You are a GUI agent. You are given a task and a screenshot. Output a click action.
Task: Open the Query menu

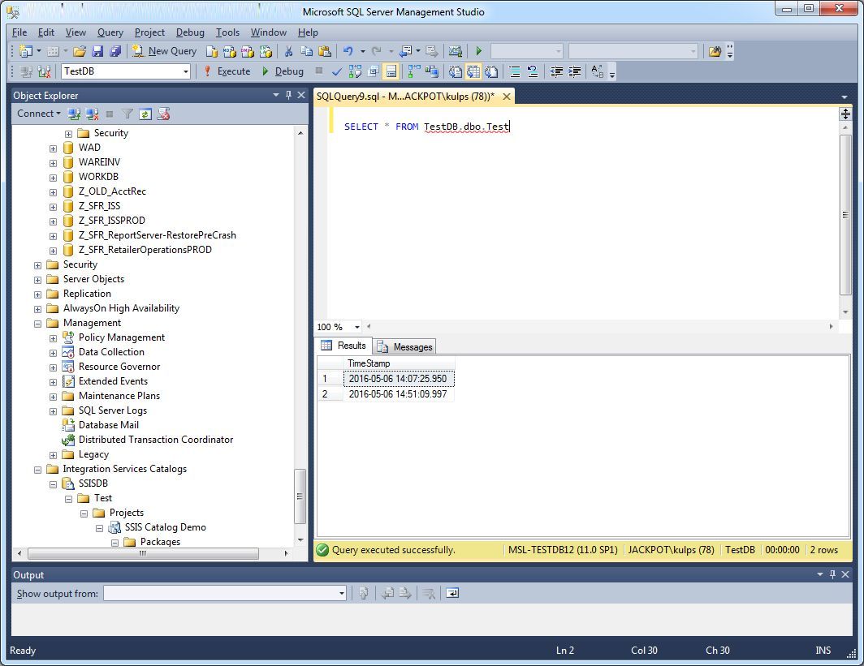tap(110, 32)
